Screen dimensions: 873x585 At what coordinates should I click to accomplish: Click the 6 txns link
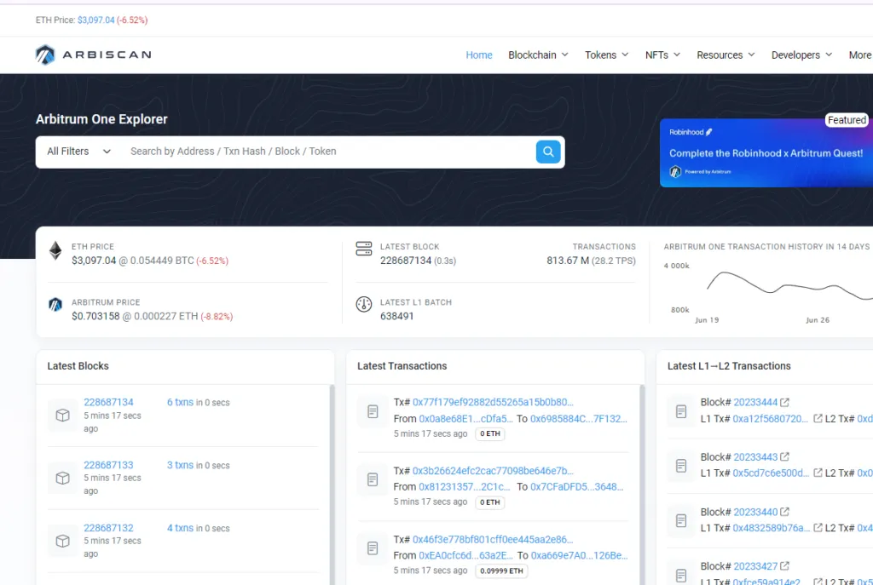pyautogui.click(x=180, y=403)
